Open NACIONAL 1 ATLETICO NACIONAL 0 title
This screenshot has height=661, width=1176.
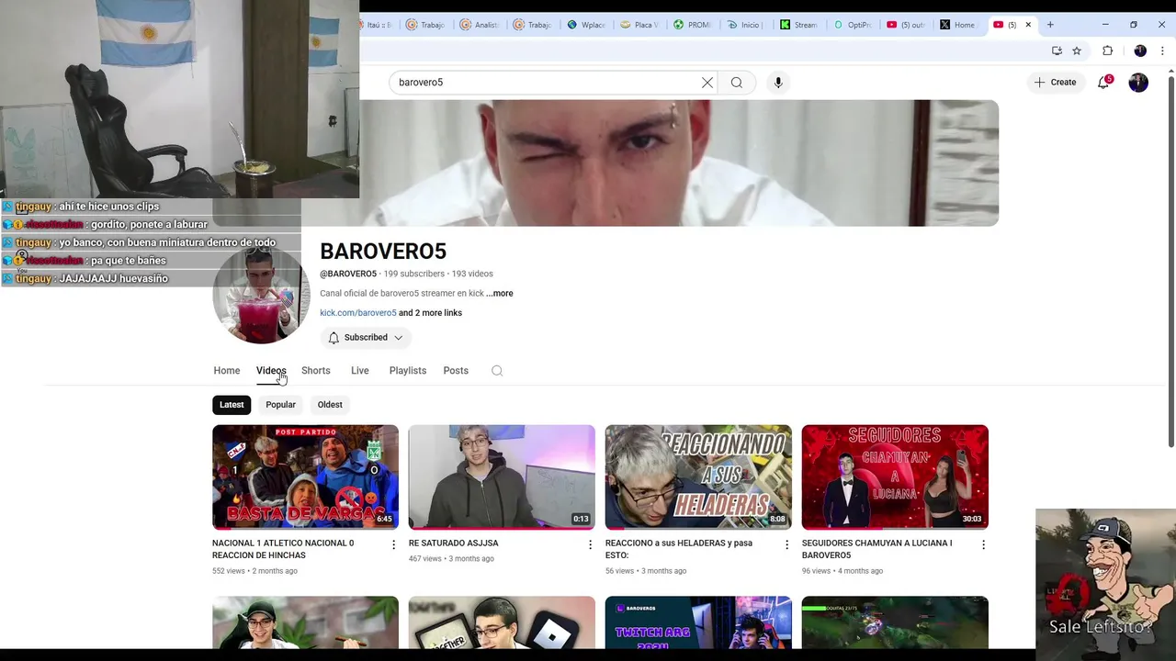[x=283, y=549]
